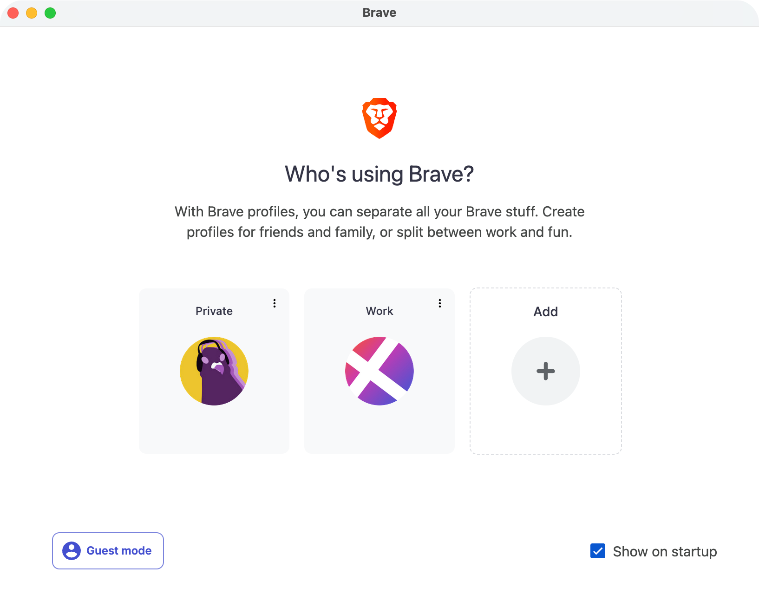Click the Brave lion logo
This screenshot has width=759, height=614.
point(379,118)
